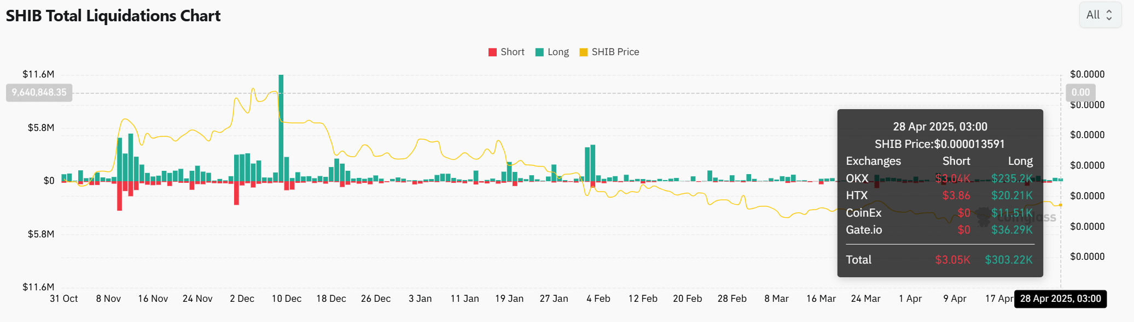Click the Total row in the tooltip
This screenshot has height=322, width=1134.
(x=939, y=260)
